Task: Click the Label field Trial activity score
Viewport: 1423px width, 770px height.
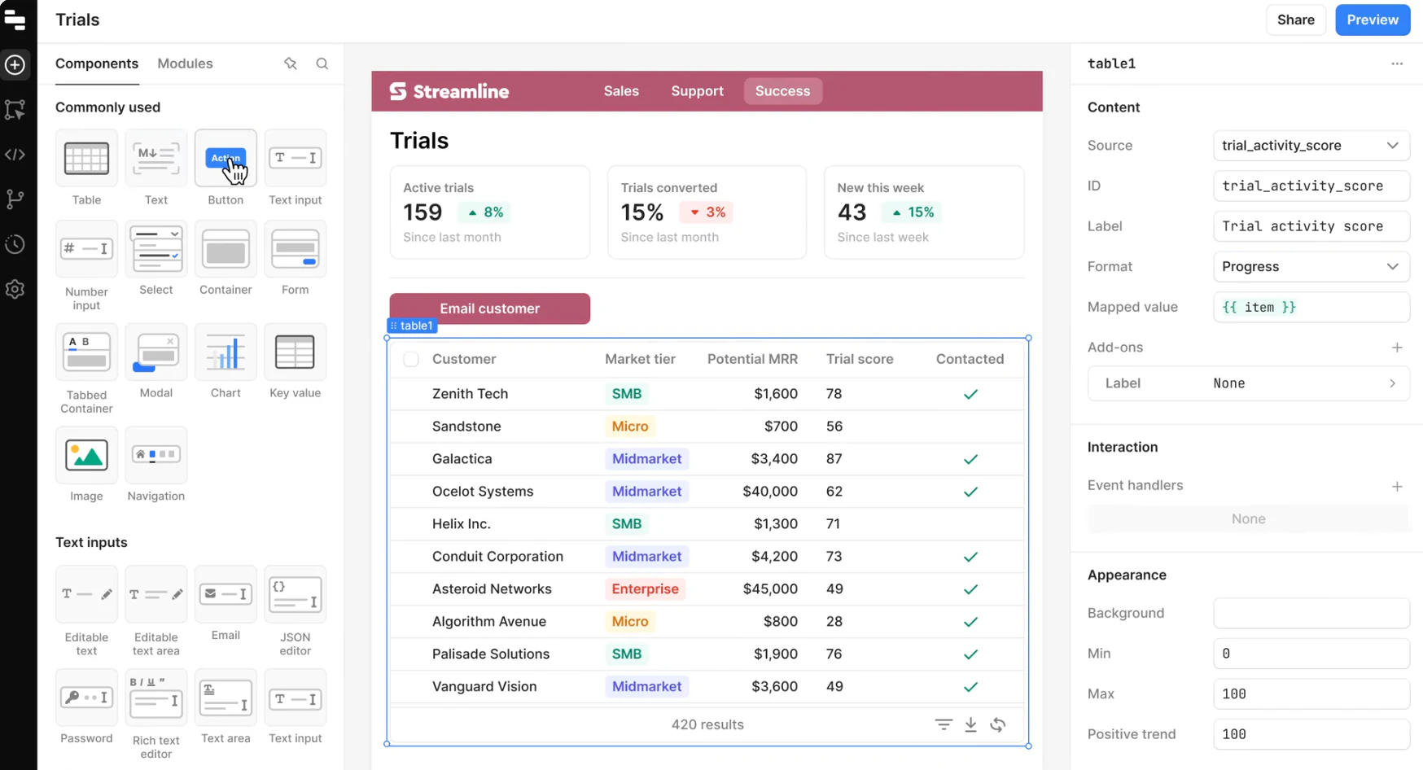Action: [x=1311, y=226]
